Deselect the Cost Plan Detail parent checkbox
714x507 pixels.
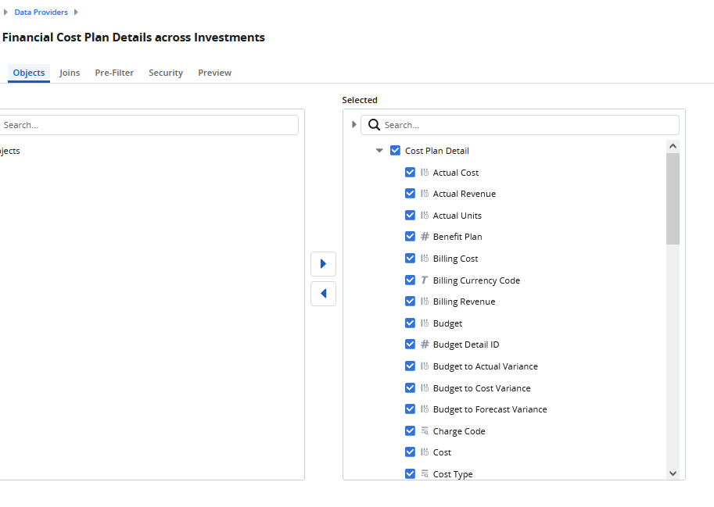tap(395, 151)
